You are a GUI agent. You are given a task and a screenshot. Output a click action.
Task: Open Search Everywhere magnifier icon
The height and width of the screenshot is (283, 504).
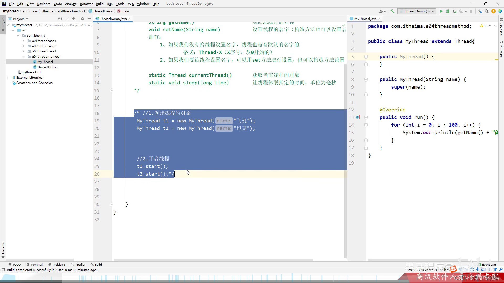coord(487,11)
